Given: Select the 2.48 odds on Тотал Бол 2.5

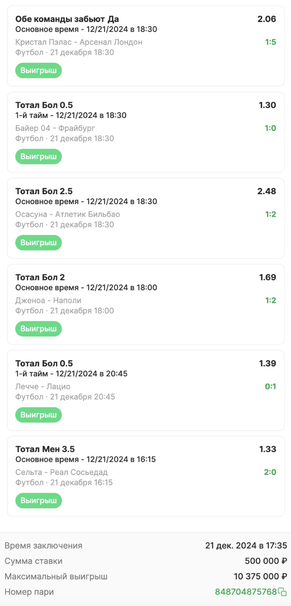Looking at the screenshot, I should (x=267, y=191).
